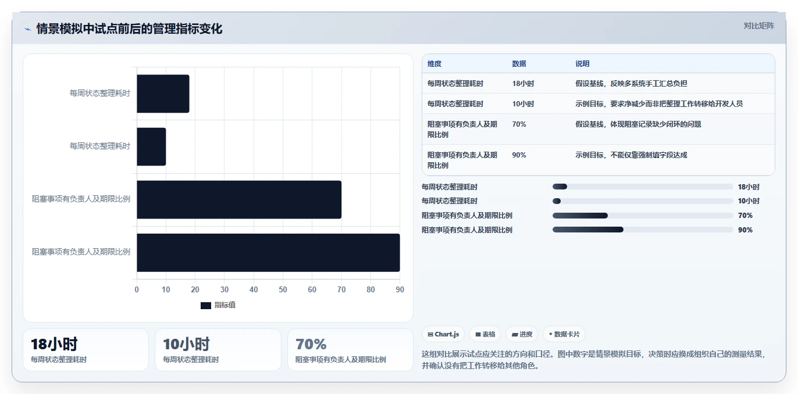798x394 pixels.
Task: Click the 70% progress bar
Action: point(643,216)
